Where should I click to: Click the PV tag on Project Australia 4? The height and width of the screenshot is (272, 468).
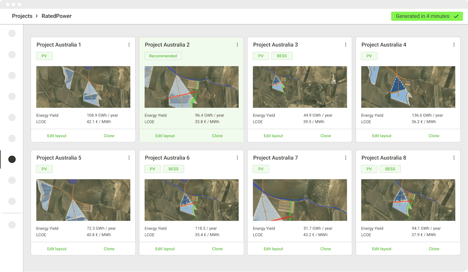tap(369, 56)
